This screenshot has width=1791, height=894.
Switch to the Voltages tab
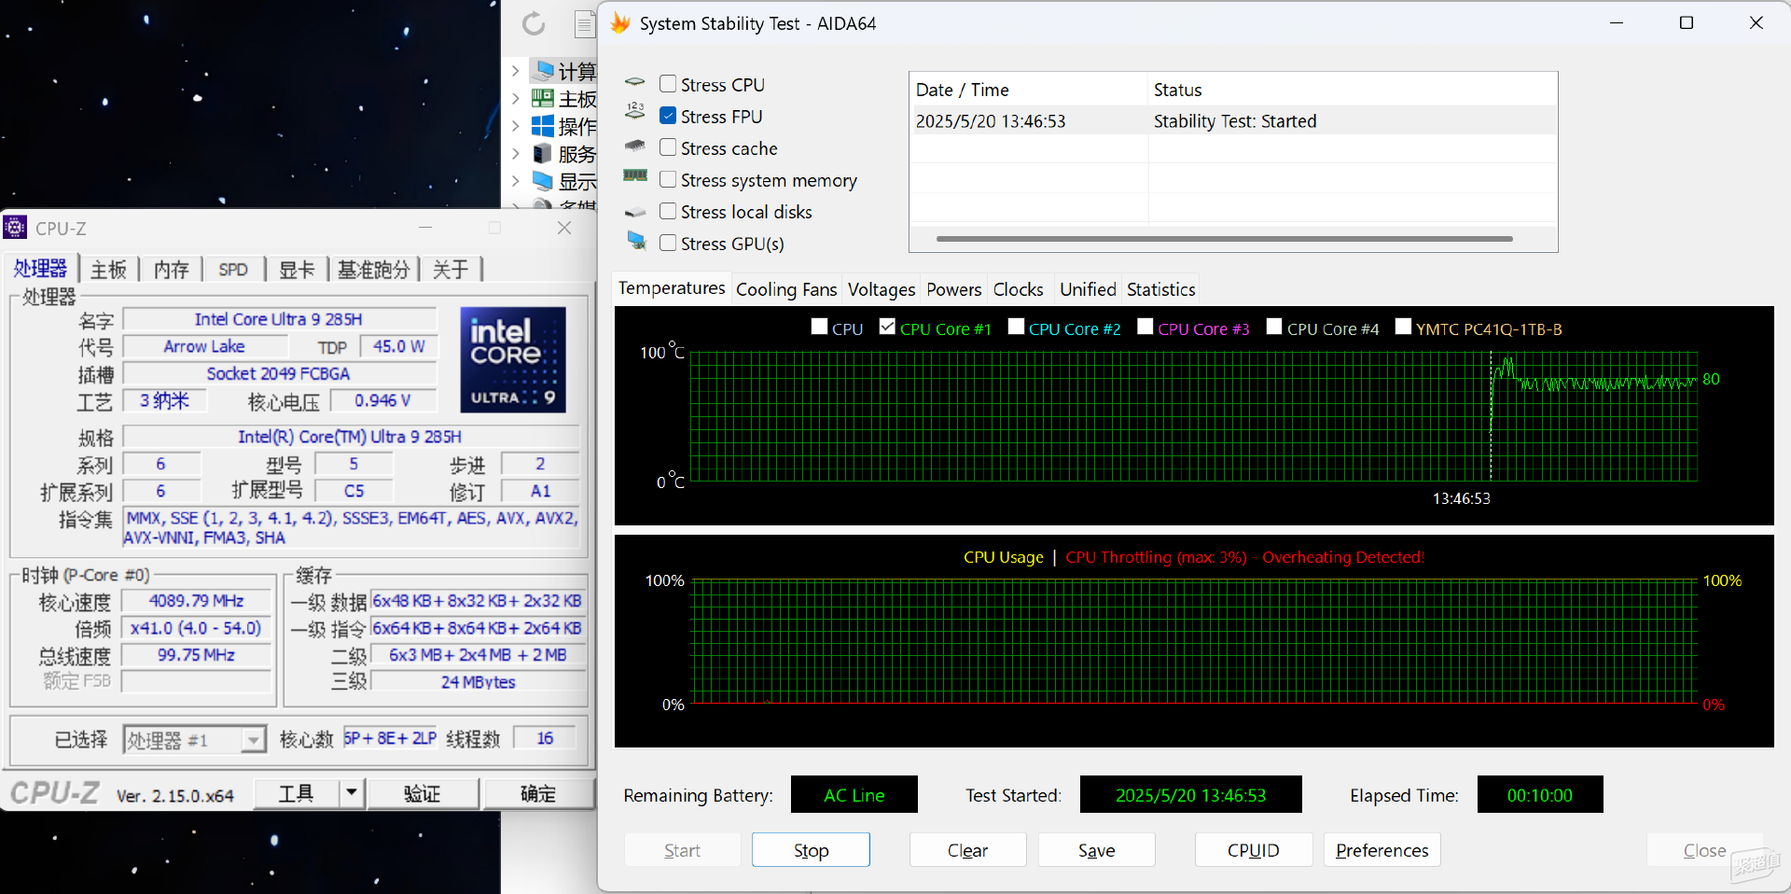(x=882, y=289)
